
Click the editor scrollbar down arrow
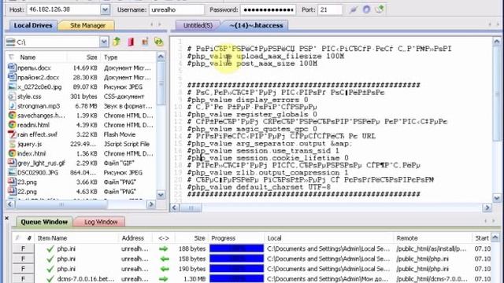pos(497,198)
